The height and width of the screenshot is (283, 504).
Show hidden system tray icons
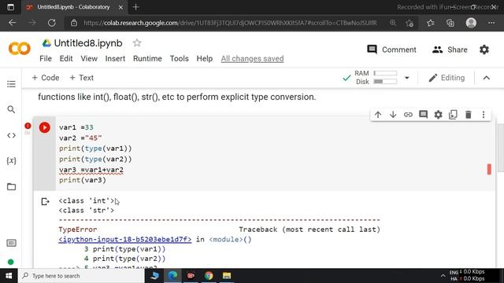click(443, 276)
